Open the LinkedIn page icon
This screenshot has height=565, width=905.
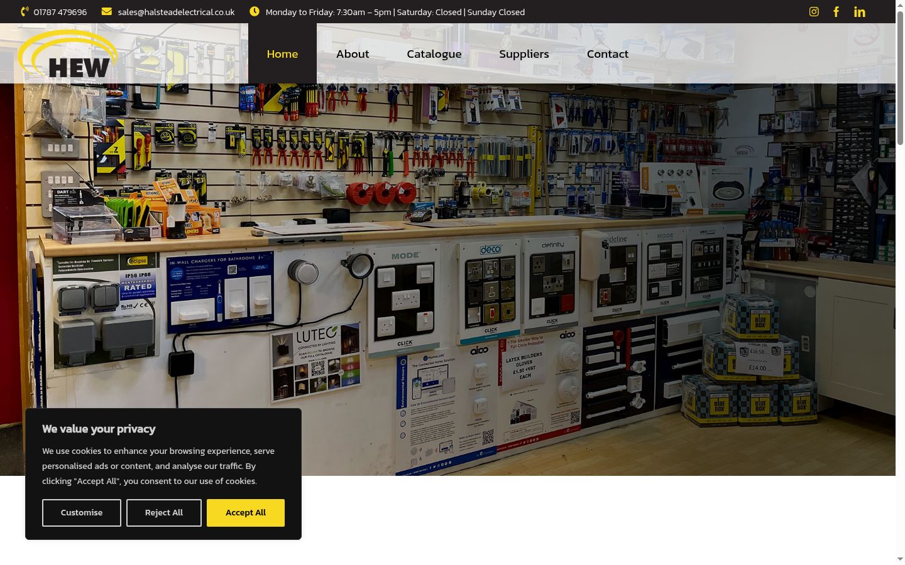[860, 12]
